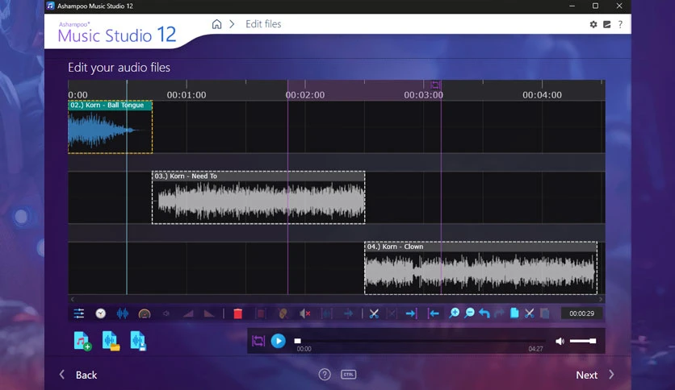Select the Korn - Ball Tongue clip
Viewport: 675px width, 390px height.
point(110,127)
